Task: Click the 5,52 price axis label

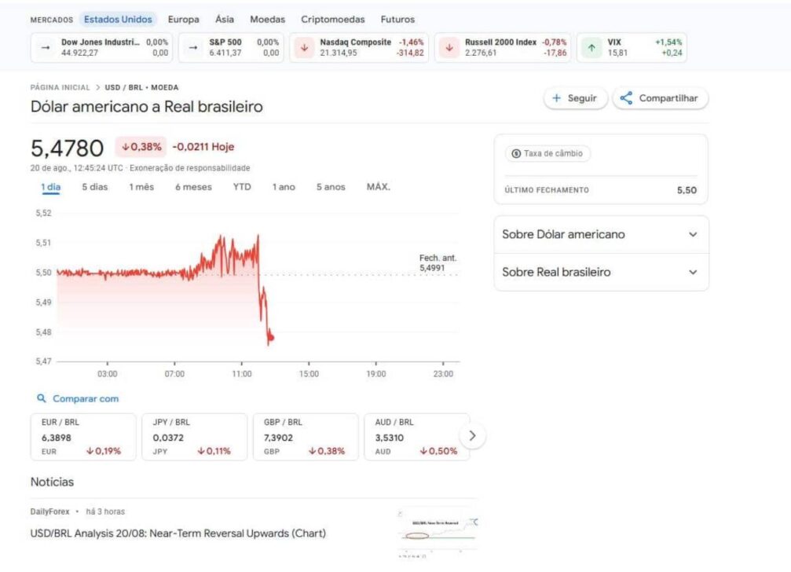Action: 43,213
